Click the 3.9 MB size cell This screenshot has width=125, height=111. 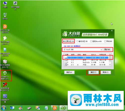click(94, 62)
